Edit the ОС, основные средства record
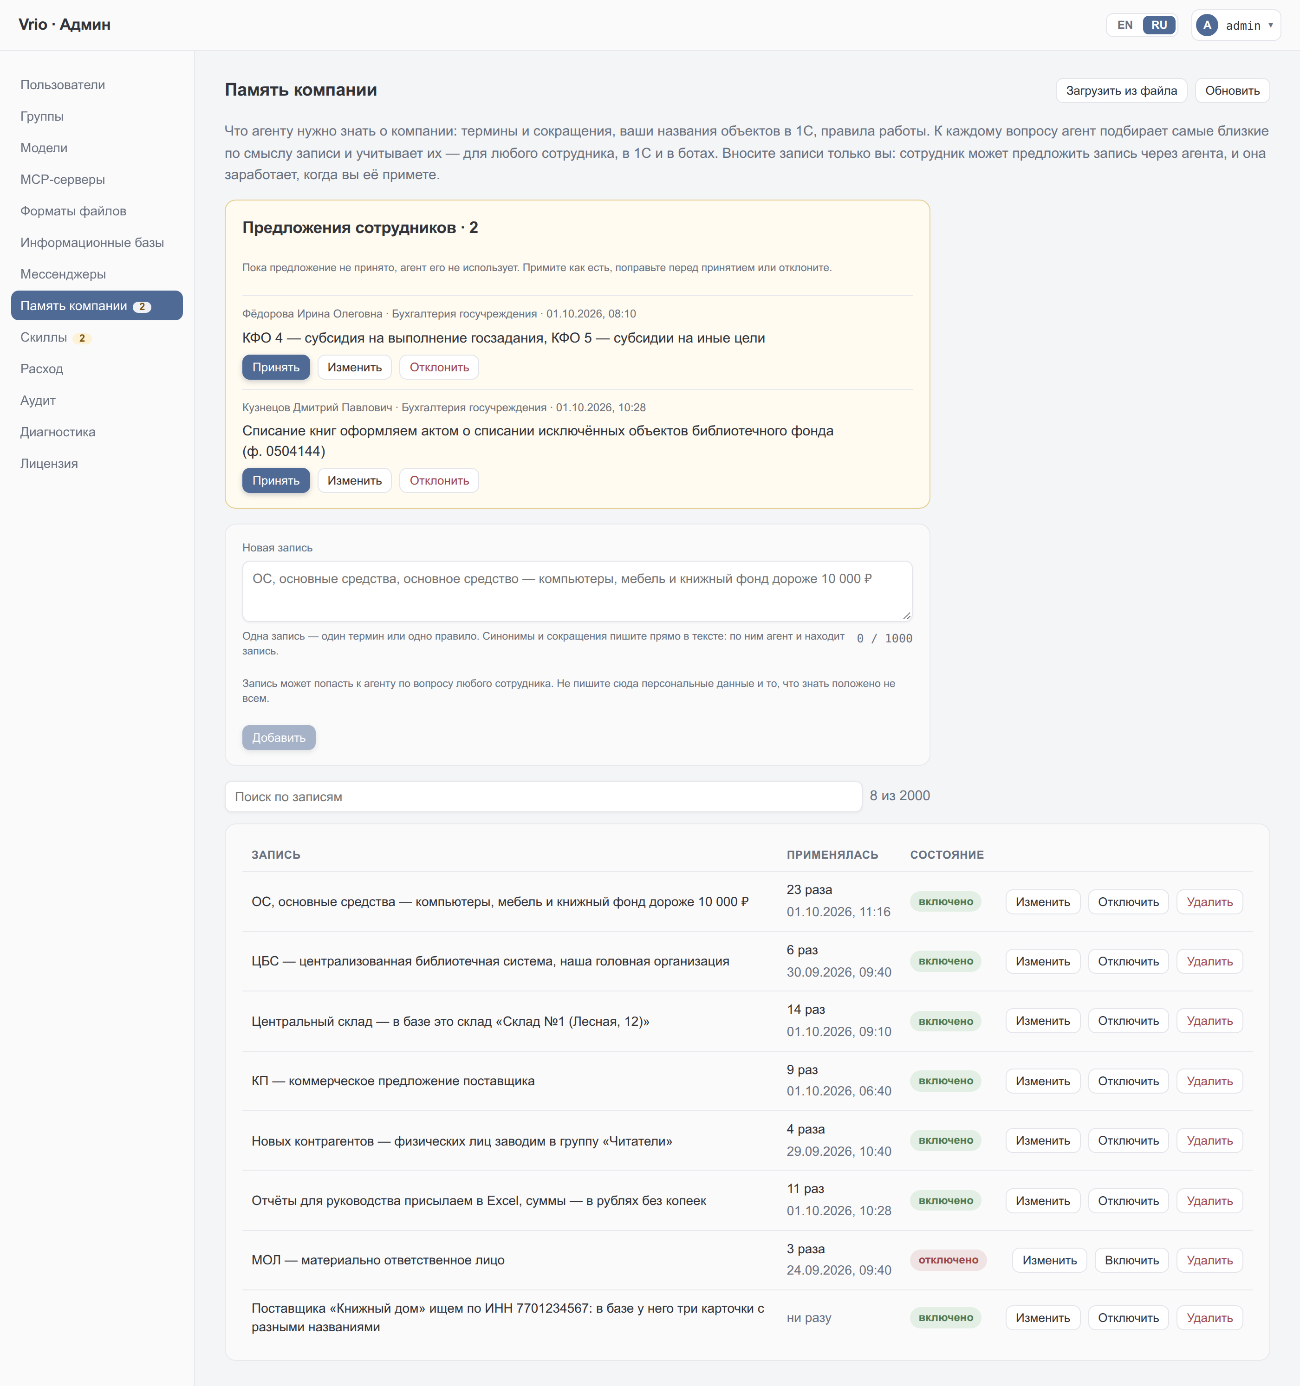Viewport: 1300px width, 1386px height. click(1042, 901)
